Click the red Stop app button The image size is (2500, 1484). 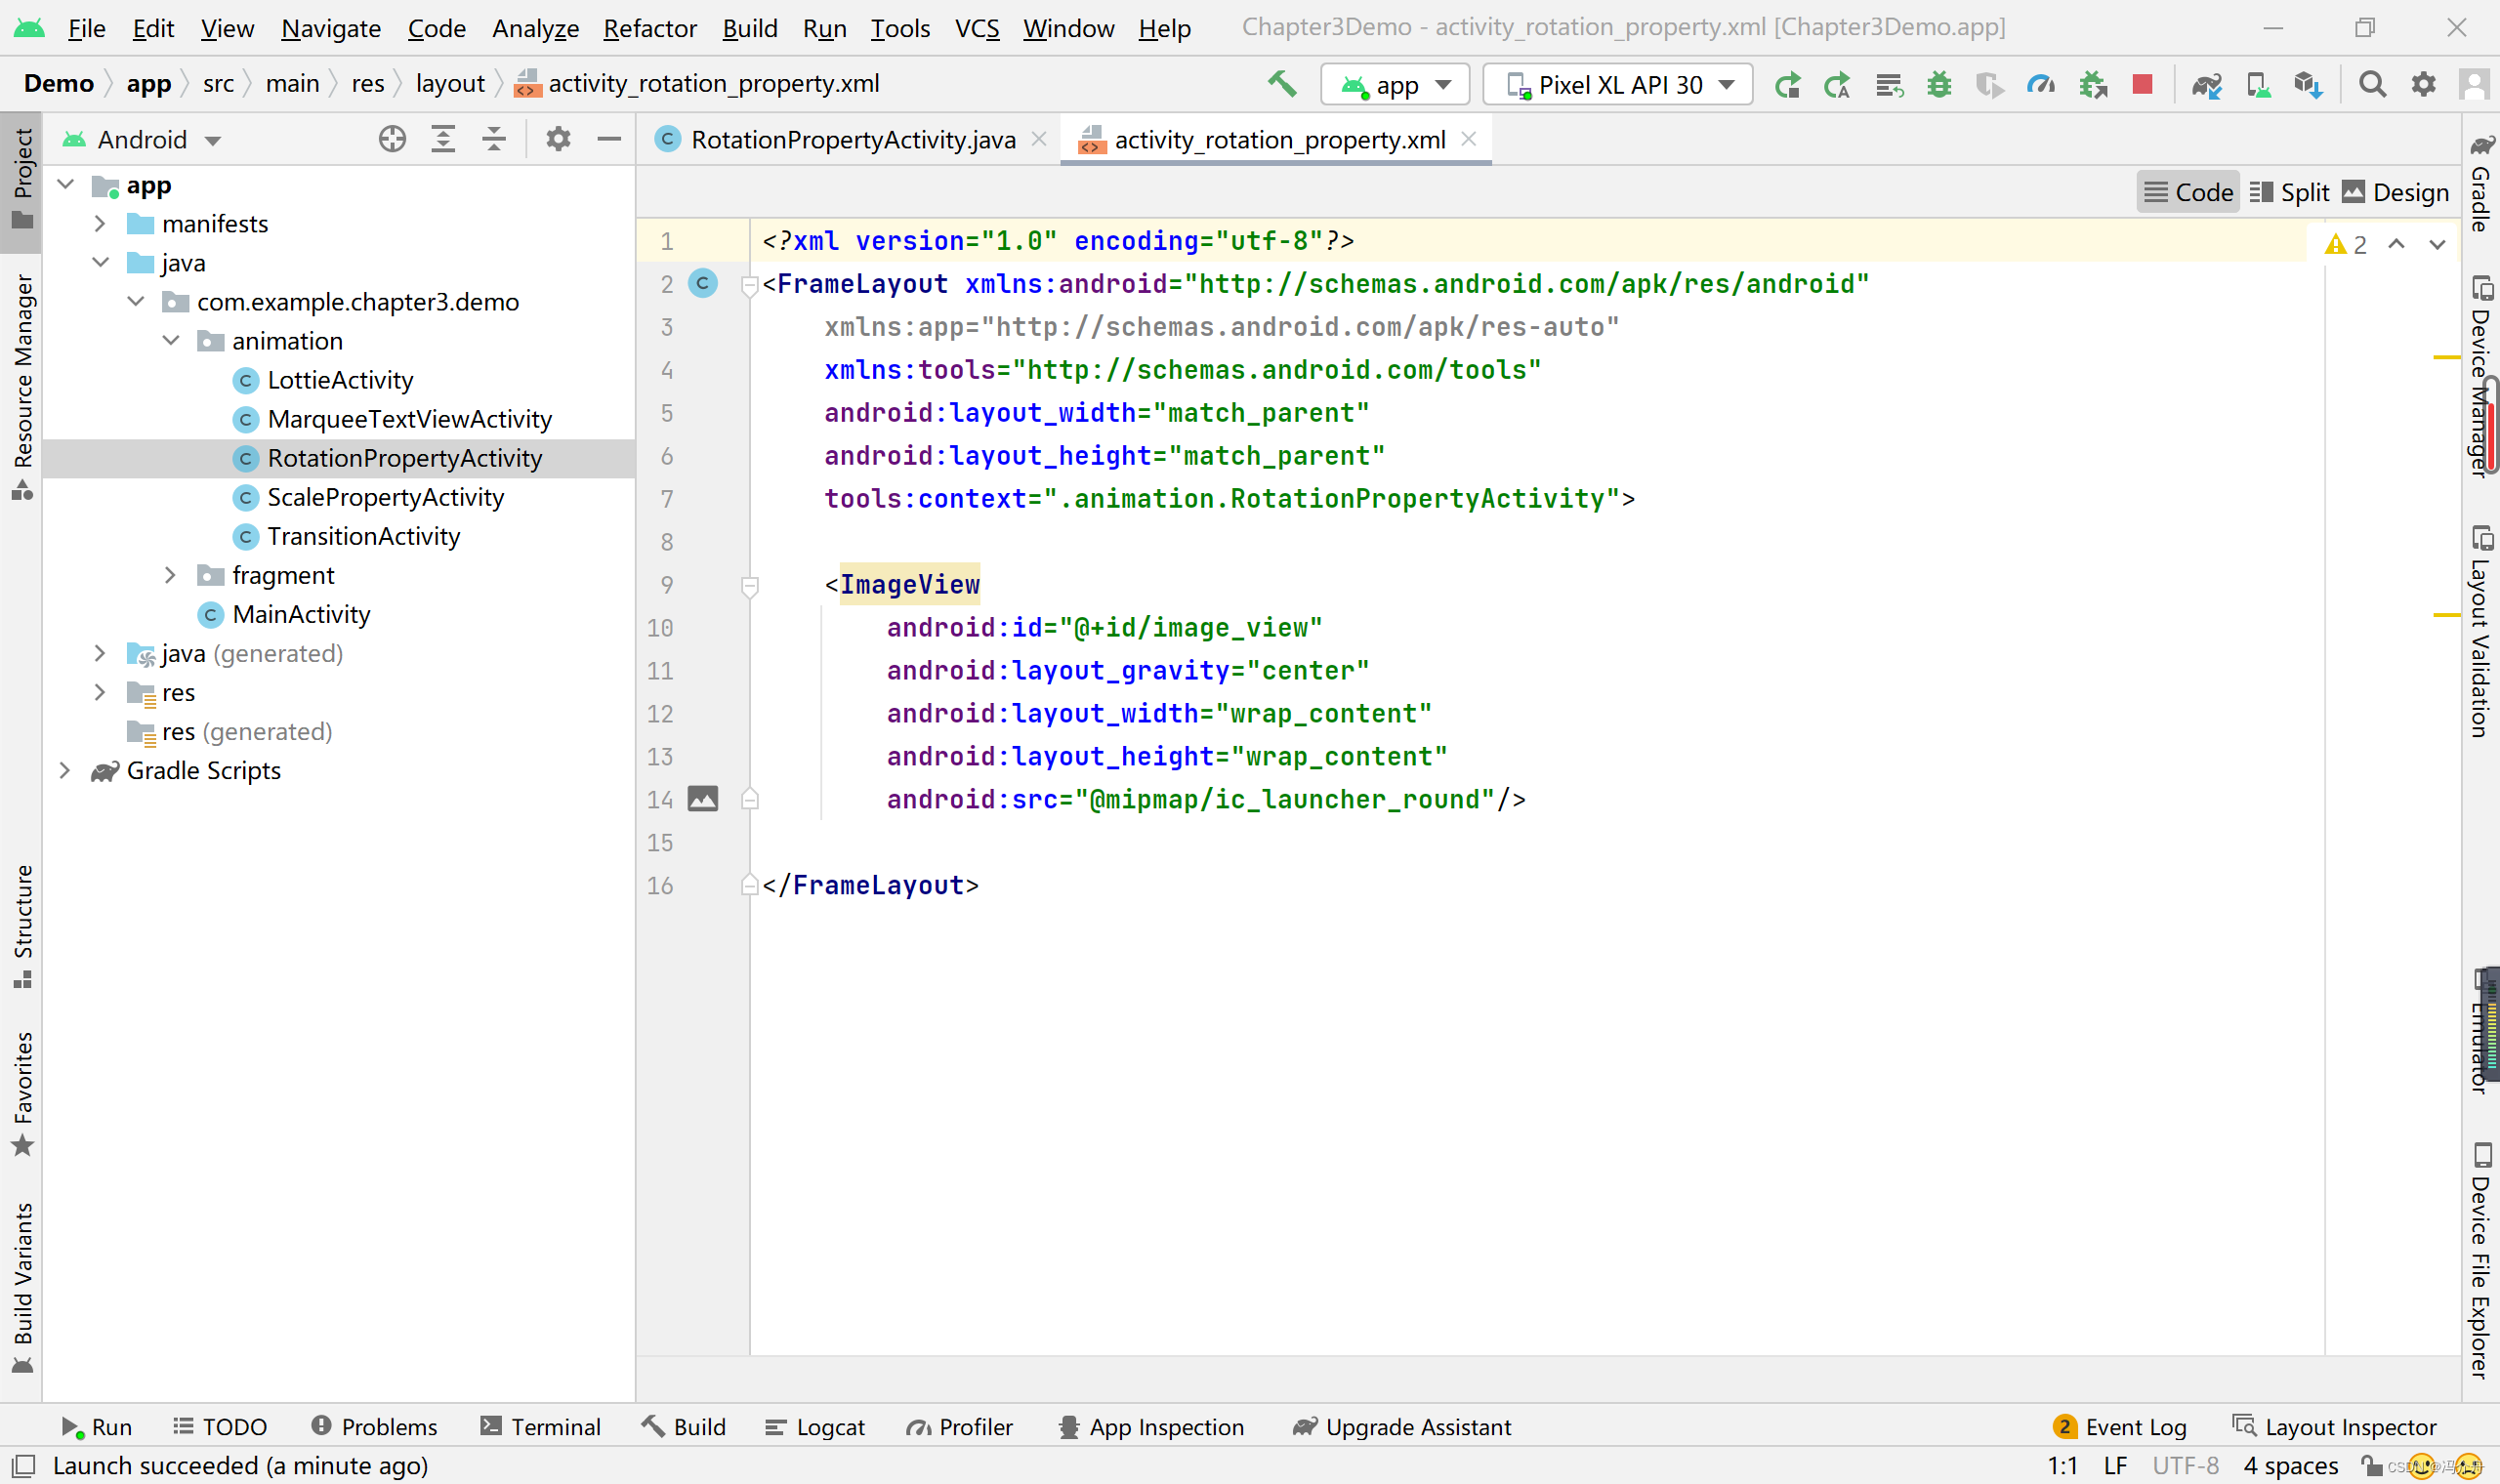pyautogui.click(x=2142, y=84)
